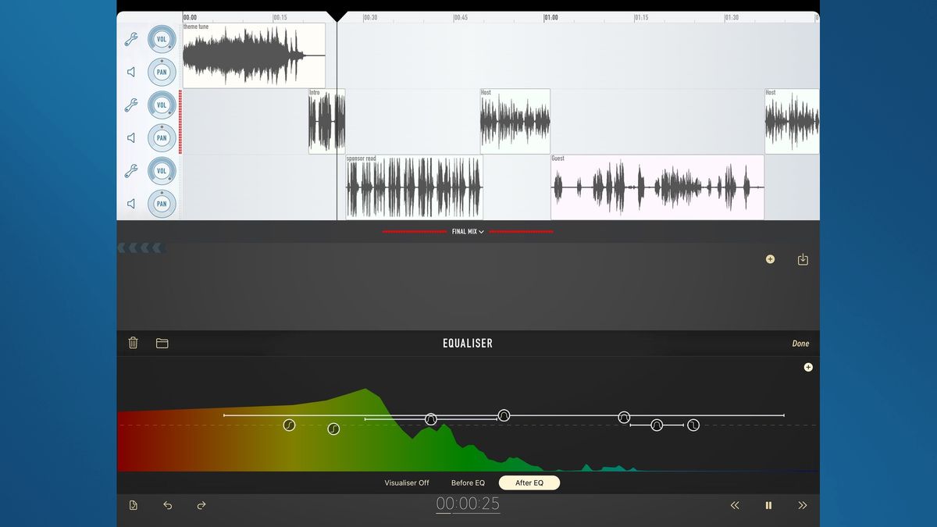The width and height of the screenshot is (937, 527).
Task: Select the Guest clip in the timeline
Action: pyautogui.click(x=656, y=186)
